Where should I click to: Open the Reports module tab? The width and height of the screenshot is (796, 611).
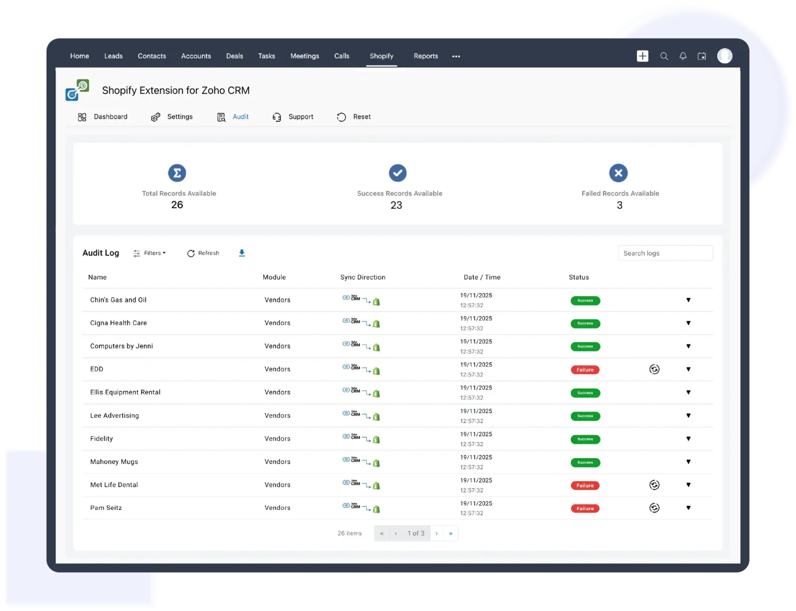[x=426, y=56]
